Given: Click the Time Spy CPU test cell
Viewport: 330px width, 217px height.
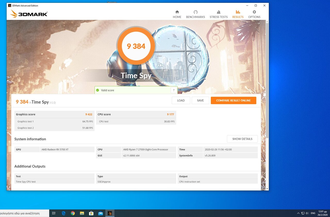Looking at the screenshot, I should coord(54,182).
